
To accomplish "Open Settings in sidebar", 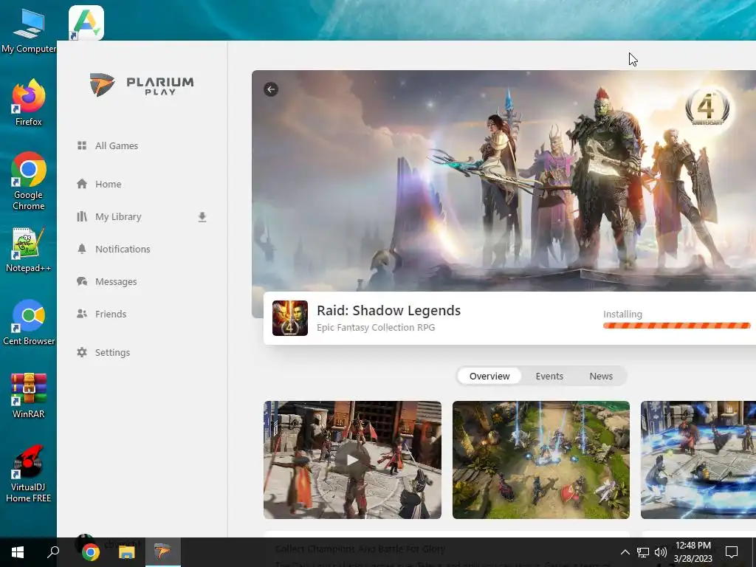I will 112,352.
